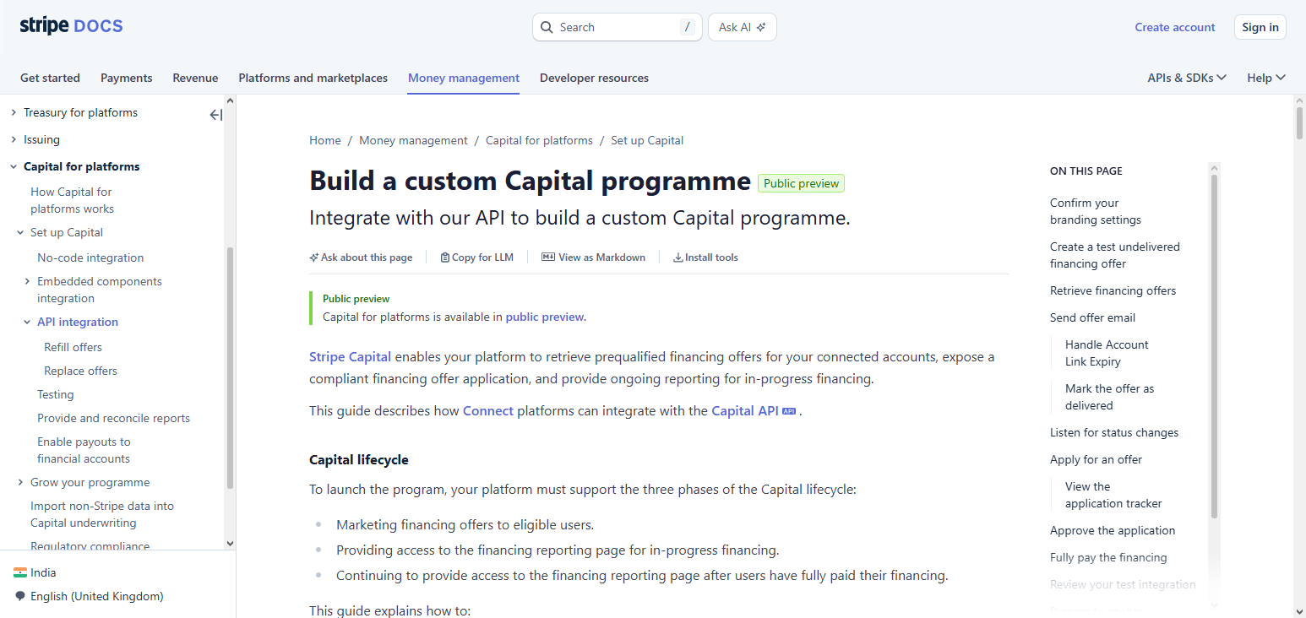Expand Treasury for platforms section
Screen dimensions: 1306x618
tap(14, 112)
